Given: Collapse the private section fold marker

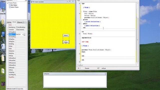Looking at the screenshot, I should (81, 19).
